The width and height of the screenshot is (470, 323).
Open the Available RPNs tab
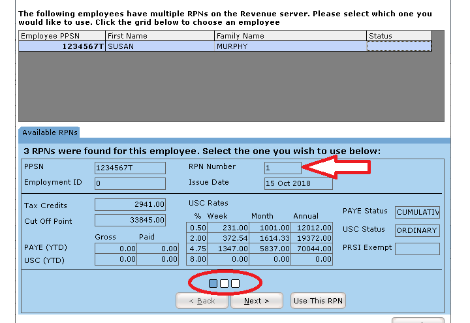tap(50, 132)
